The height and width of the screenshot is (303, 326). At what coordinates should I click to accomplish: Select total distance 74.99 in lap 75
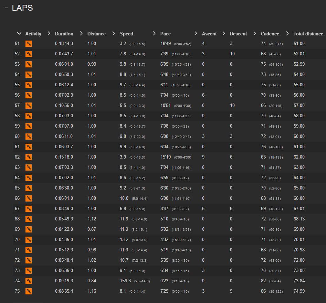click(299, 291)
